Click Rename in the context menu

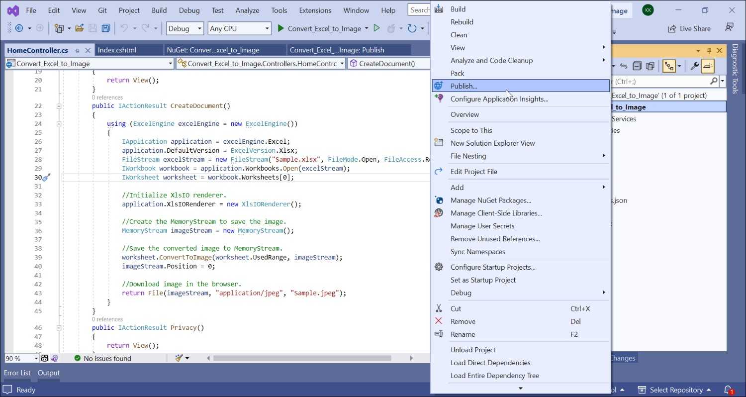click(x=520, y=334)
